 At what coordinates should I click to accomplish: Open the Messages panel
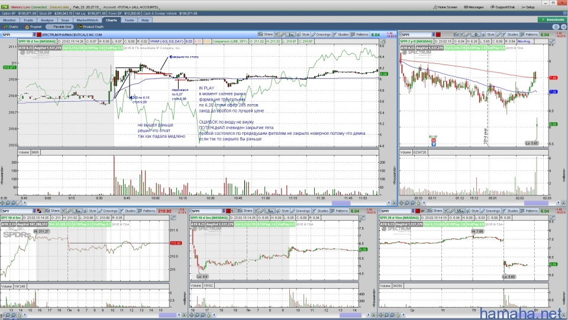click(x=474, y=7)
